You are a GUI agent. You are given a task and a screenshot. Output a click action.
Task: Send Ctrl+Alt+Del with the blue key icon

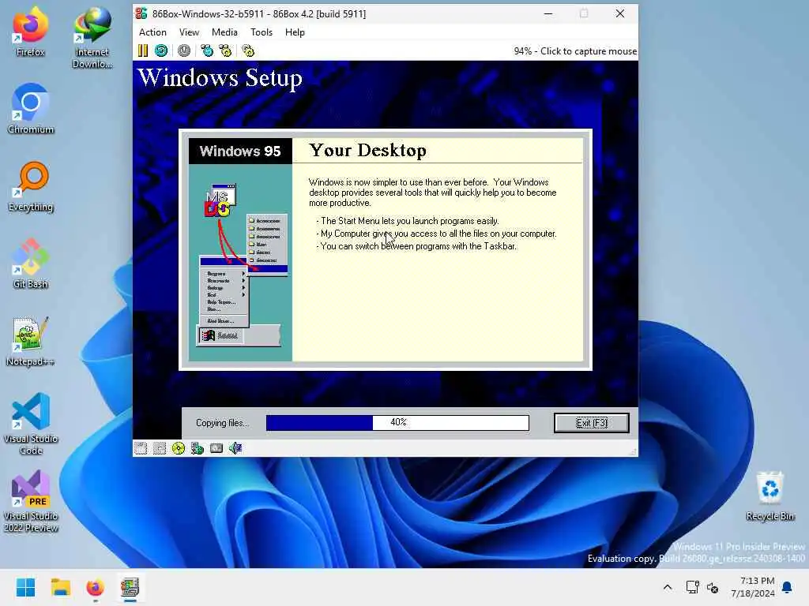pyautogui.click(x=207, y=50)
